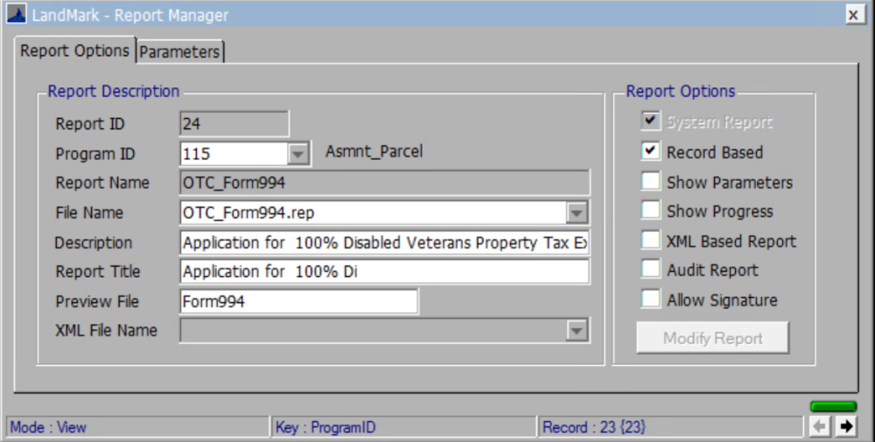This screenshot has width=875, height=442.
Task: Click the Asmnt_Parcel program name text
Action: click(374, 152)
